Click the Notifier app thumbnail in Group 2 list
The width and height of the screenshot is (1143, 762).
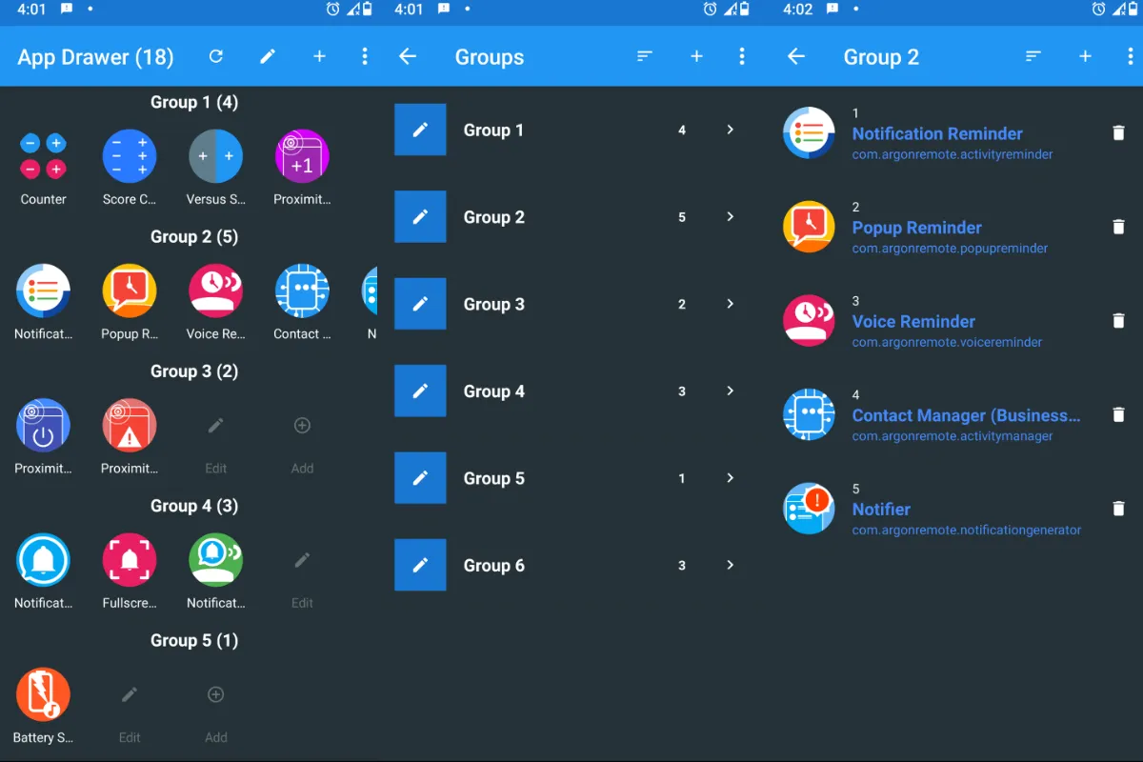tap(809, 509)
